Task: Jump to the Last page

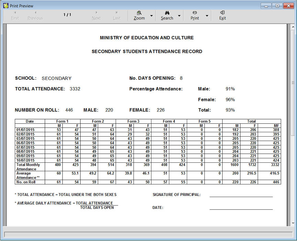Action: [117, 15]
